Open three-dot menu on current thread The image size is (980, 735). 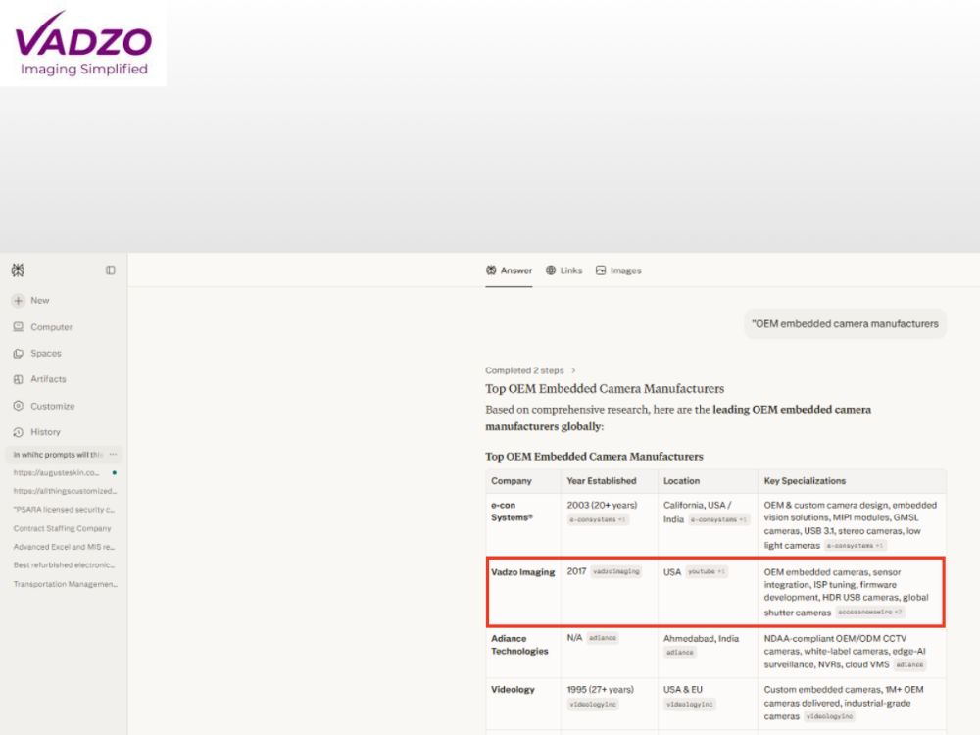tap(113, 455)
